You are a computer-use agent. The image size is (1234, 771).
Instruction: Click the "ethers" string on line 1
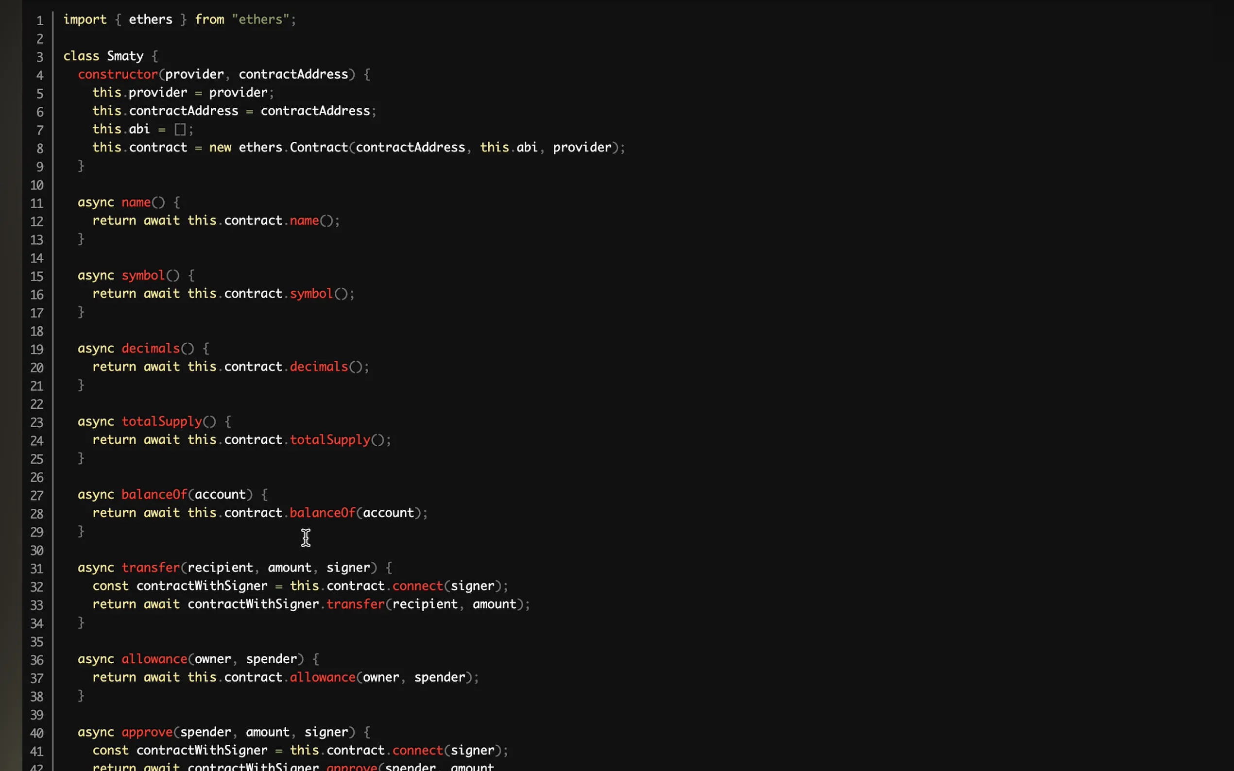pyautogui.click(x=261, y=19)
